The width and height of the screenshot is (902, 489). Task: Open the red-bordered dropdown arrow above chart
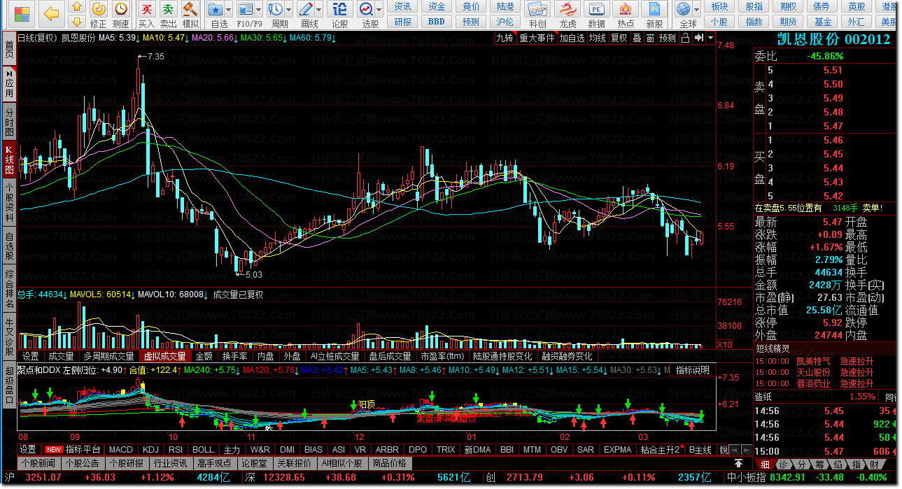(x=711, y=38)
